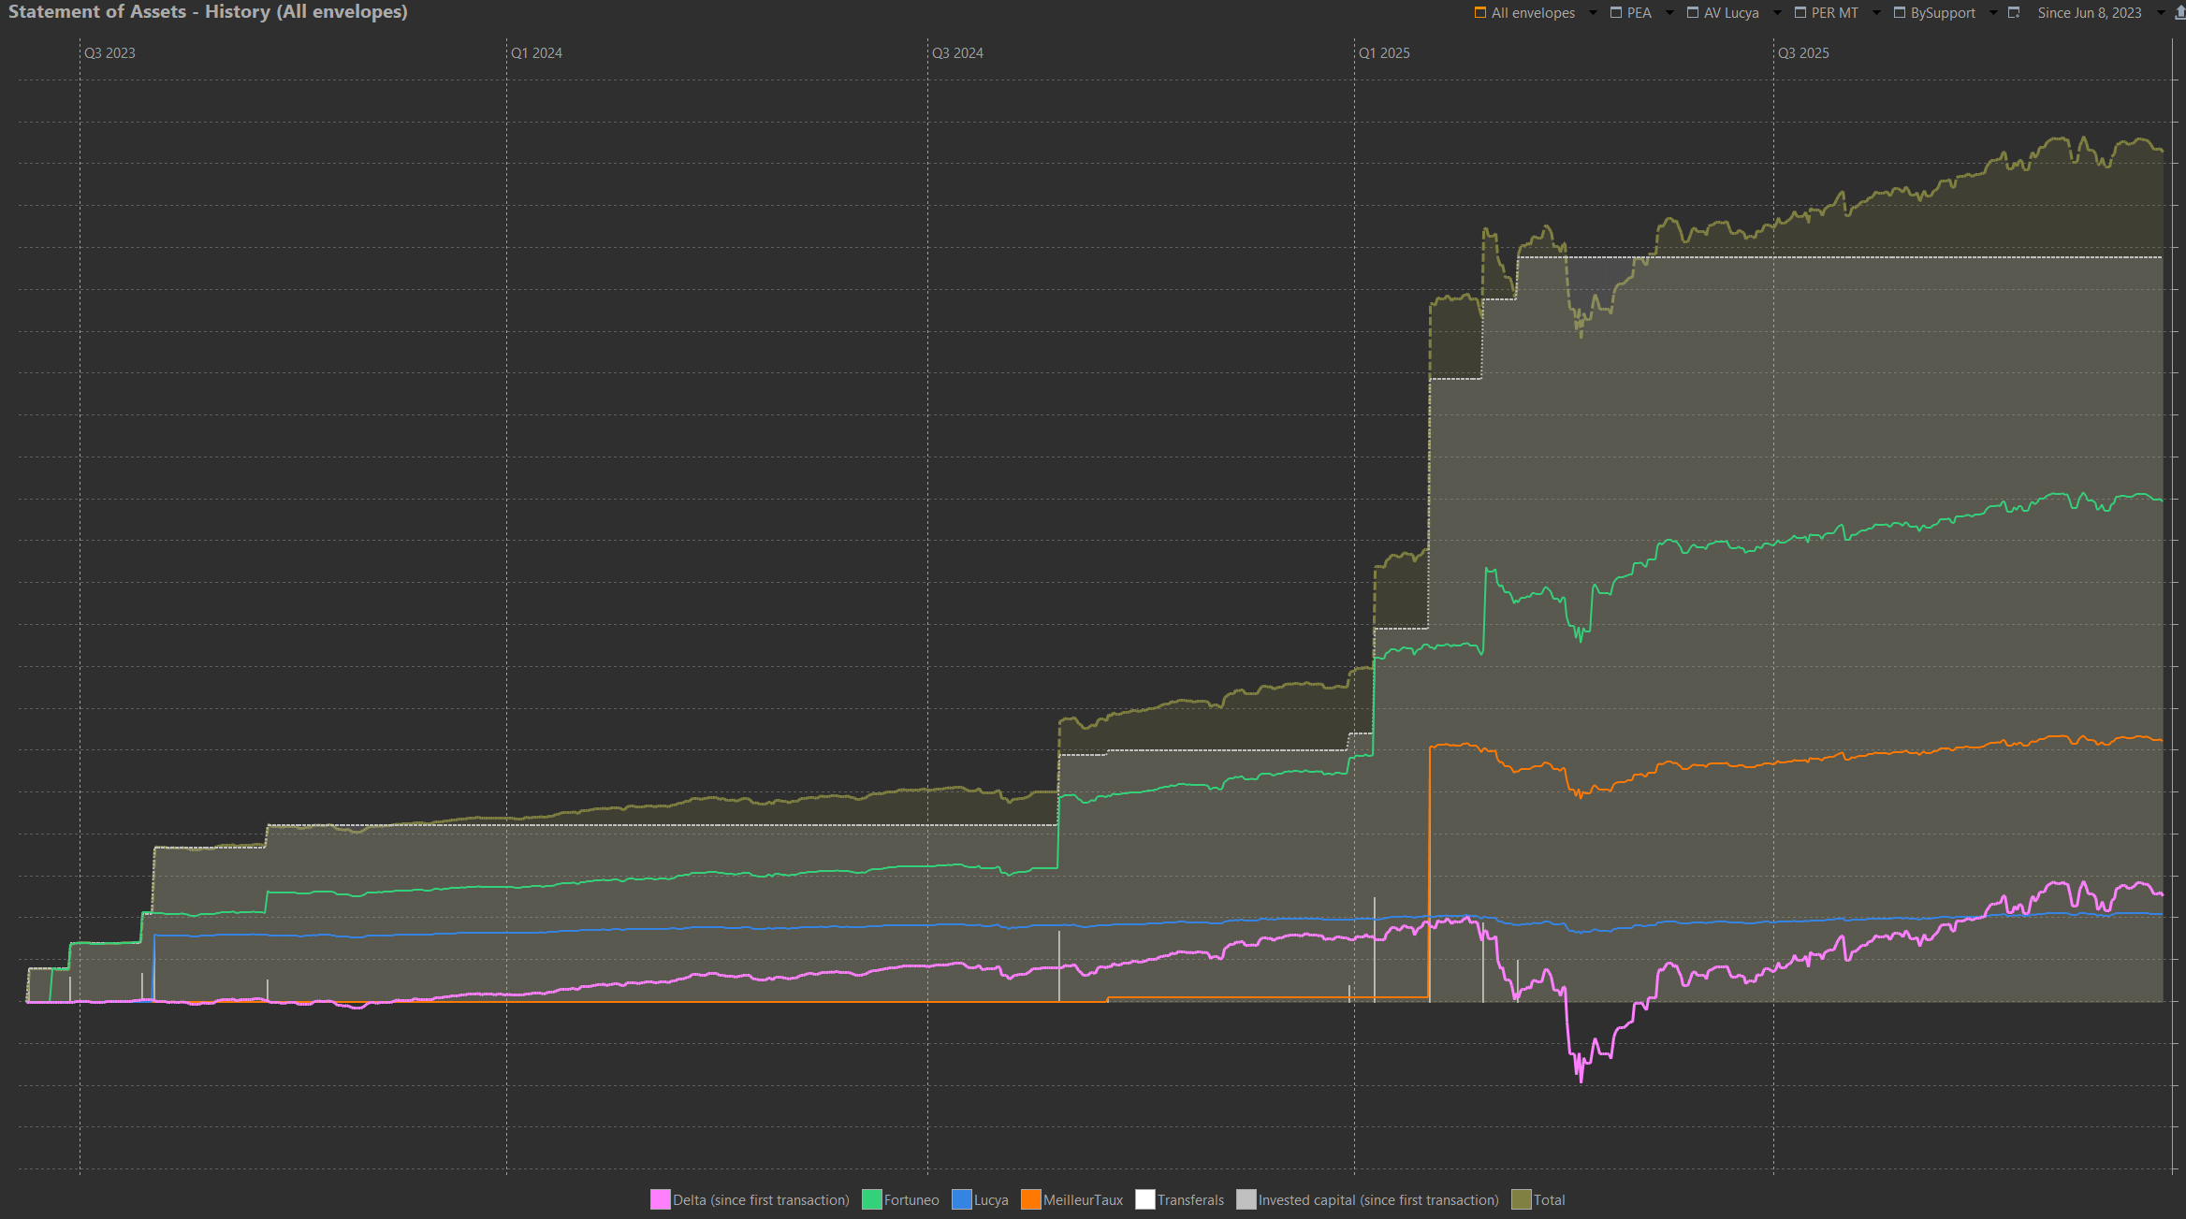Screen dimensions: 2186x1219
Task: Click the new-view icon before the date range
Action: pyautogui.click(x=2014, y=13)
